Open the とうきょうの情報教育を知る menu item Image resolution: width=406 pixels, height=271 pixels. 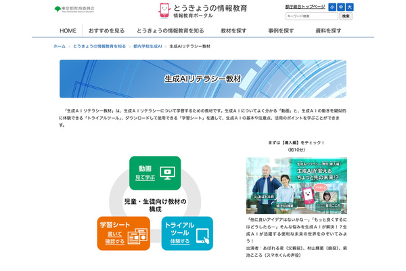170,31
